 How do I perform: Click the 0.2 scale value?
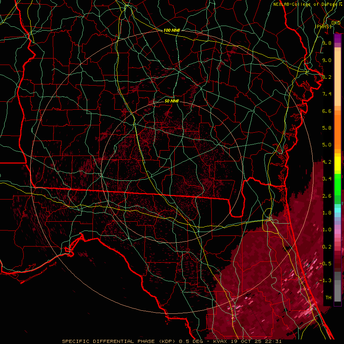point(327,247)
